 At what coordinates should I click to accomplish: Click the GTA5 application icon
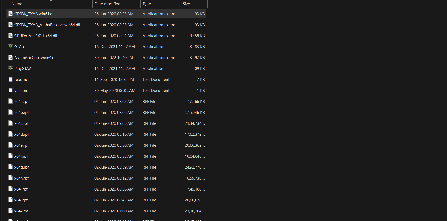click(10, 46)
